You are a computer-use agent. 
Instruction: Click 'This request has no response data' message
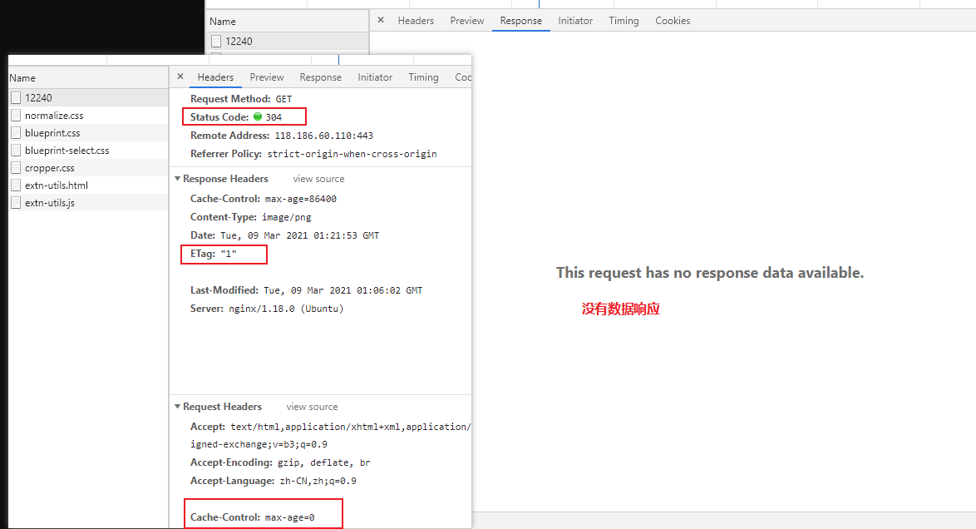point(710,273)
